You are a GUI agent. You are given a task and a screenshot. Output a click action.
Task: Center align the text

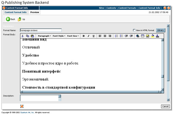point(105,36)
